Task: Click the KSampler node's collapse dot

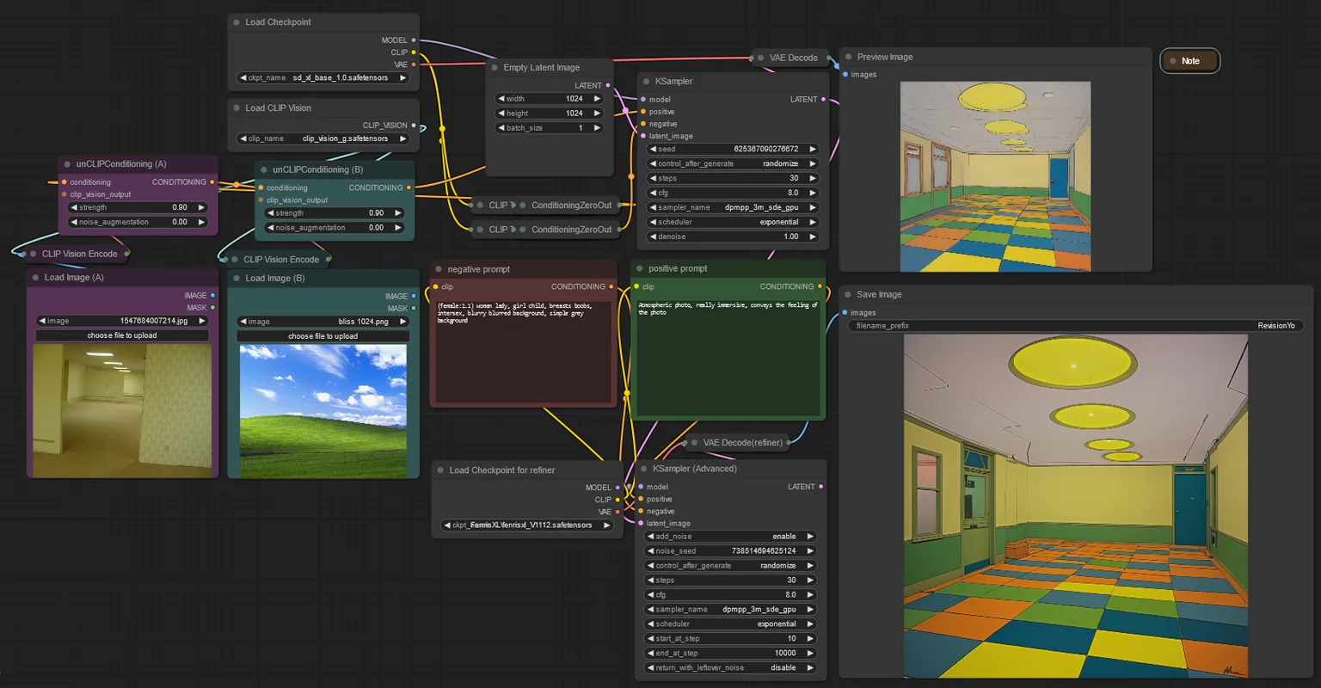Action: click(646, 82)
